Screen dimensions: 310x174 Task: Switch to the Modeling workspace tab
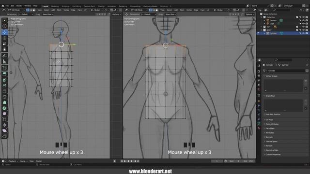coord(55,6)
